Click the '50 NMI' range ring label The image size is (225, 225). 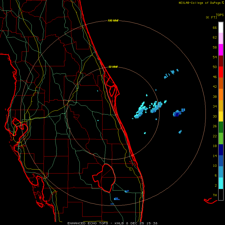click(x=113, y=67)
